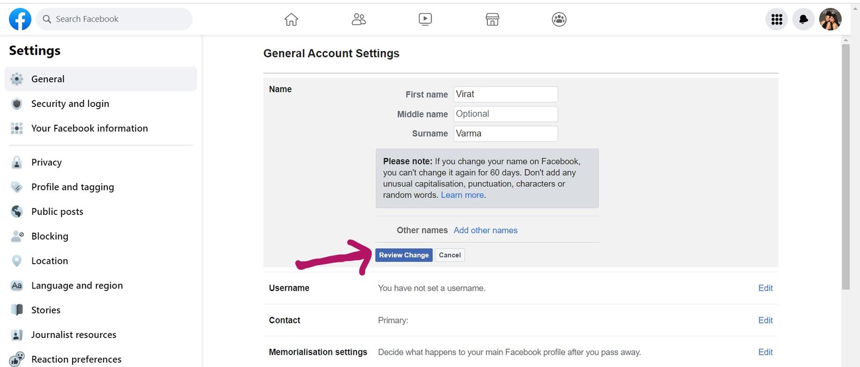Edit the Contact row
This screenshot has width=860, height=367.
point(765,320)
